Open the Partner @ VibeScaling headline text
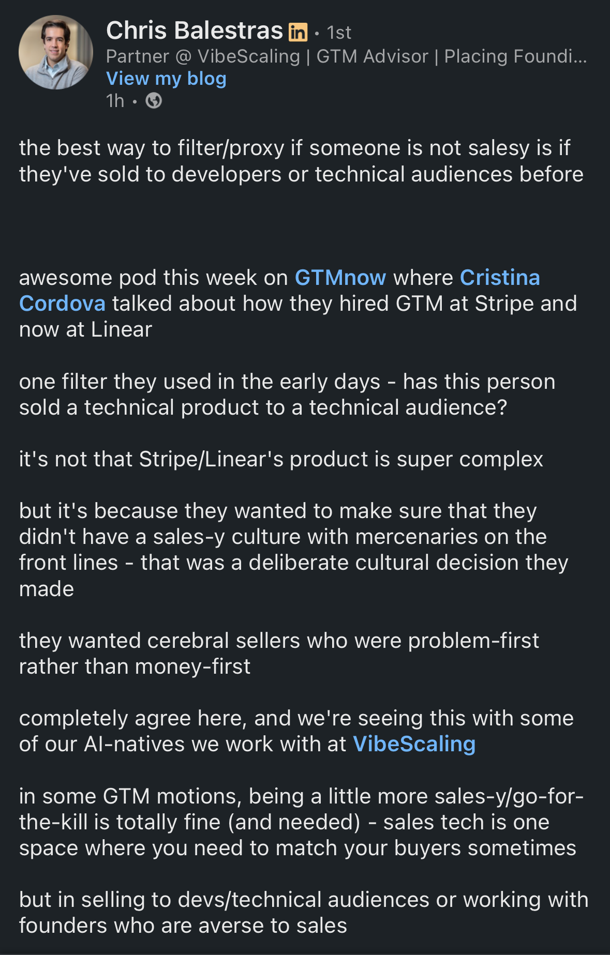Screen dimensions: 610x955 (347, 56)
